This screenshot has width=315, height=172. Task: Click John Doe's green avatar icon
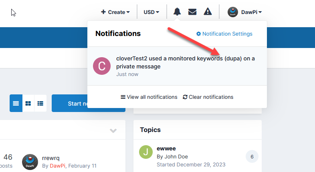tap(146, 152)
